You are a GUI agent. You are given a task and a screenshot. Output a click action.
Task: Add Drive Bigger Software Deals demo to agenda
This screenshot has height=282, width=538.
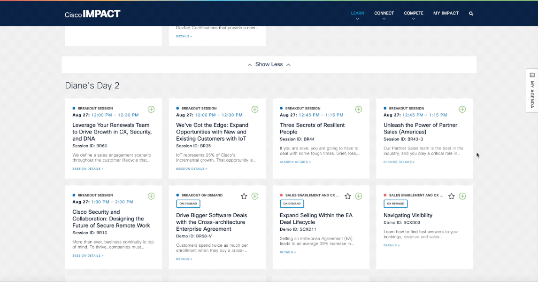pyautogui.click(x=254, y=196)
